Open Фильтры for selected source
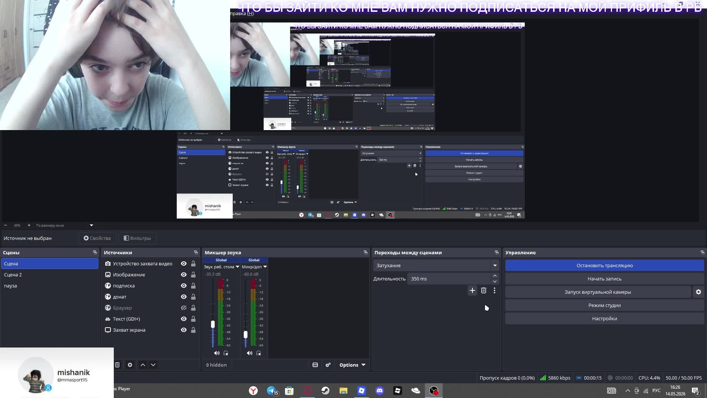This screenshot has width=707, height=398. point(137,238)
